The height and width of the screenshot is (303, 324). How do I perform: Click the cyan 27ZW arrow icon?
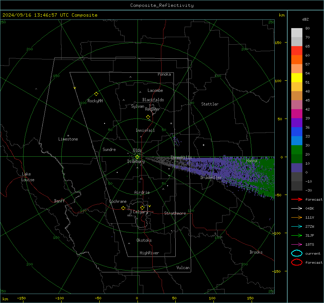coord(297,227)
